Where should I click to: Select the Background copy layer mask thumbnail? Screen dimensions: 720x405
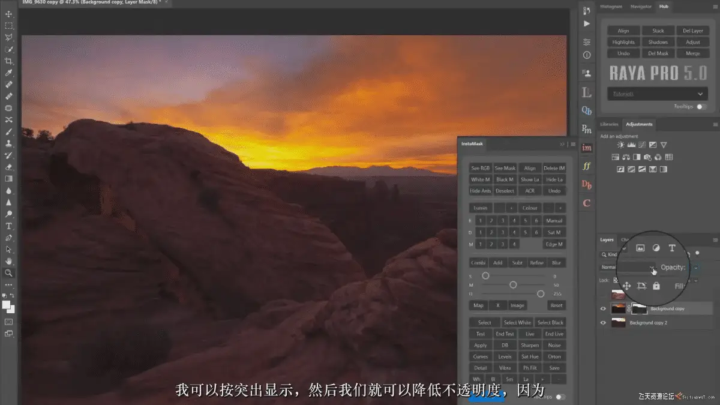coord(640,308)
